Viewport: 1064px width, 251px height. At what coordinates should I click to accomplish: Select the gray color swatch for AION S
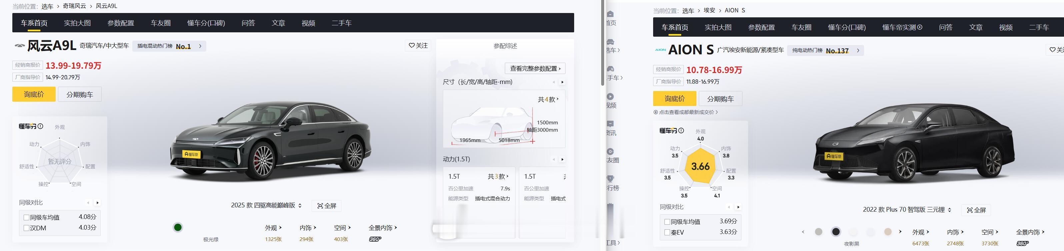point(819,232)
